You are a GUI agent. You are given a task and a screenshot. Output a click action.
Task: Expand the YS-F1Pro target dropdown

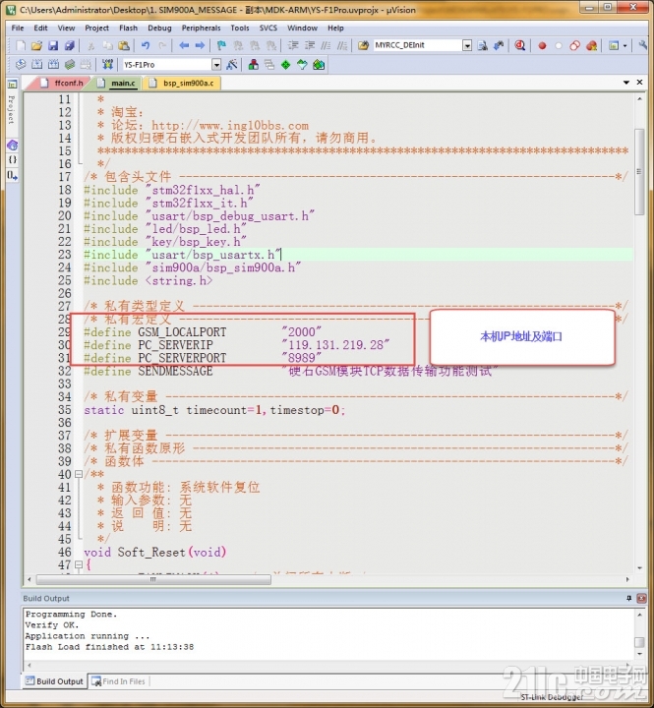click(216, 65)
